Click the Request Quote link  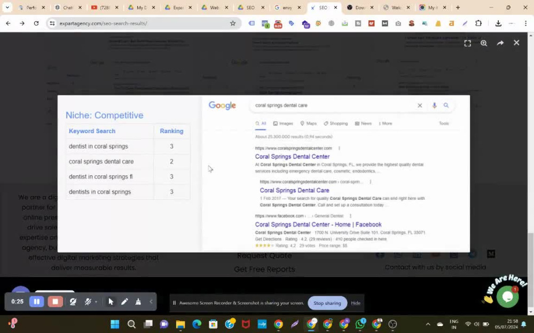coord(264,256)
